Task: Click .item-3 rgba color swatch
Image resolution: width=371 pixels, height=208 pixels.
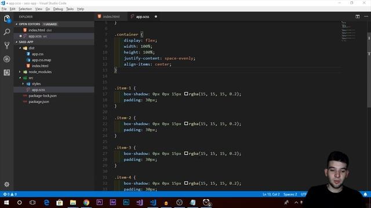Action: coord(186,153)
